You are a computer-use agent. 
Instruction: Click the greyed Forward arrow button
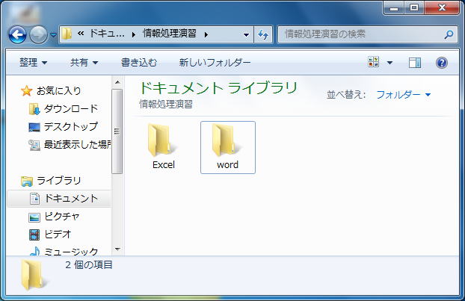click(x=38, y=34)
